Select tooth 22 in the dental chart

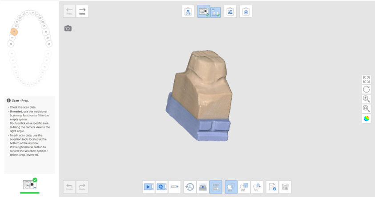[x=37, y=15]
